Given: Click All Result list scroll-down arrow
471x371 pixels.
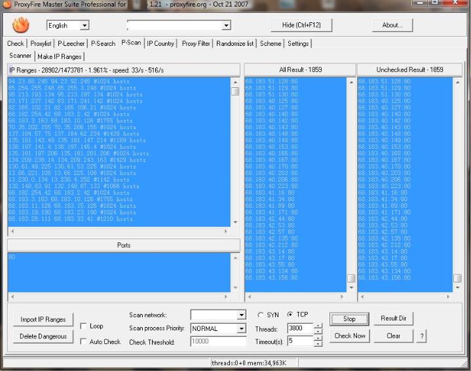Looking at the screenshot, I should point(351,288).
